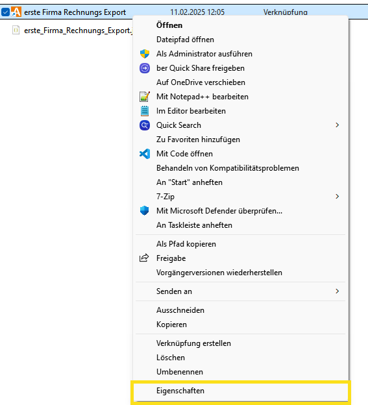Image resolution: width=368 pixels, height=405 pixels.
Task: Expand the Quick Search submenu arrow
Action: click(x=337, y=125)
